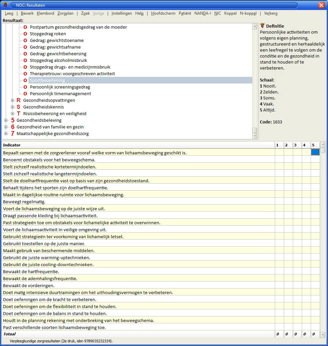Click the Hoofdscherm button
The image size is (328, 346).
[163, 13]
